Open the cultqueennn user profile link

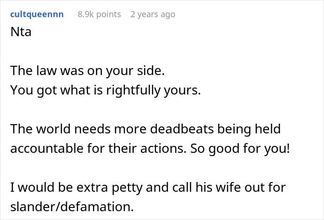click(37, 14)
